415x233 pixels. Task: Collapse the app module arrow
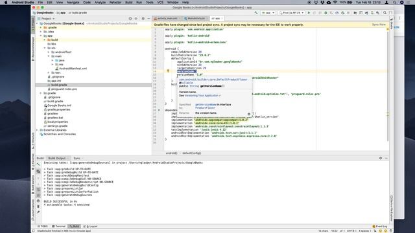(x=41, y=36)
